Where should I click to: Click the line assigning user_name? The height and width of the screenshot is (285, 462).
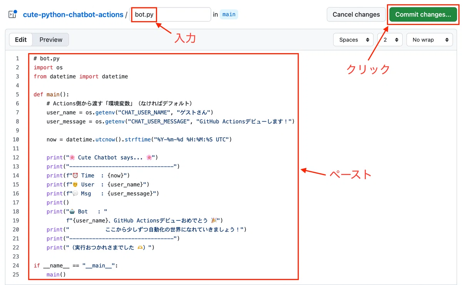[130, 113]
